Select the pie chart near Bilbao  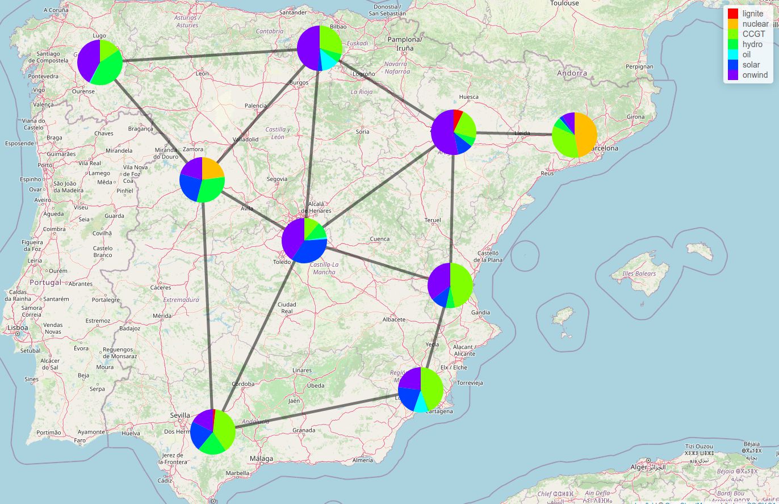pos(320,48)
